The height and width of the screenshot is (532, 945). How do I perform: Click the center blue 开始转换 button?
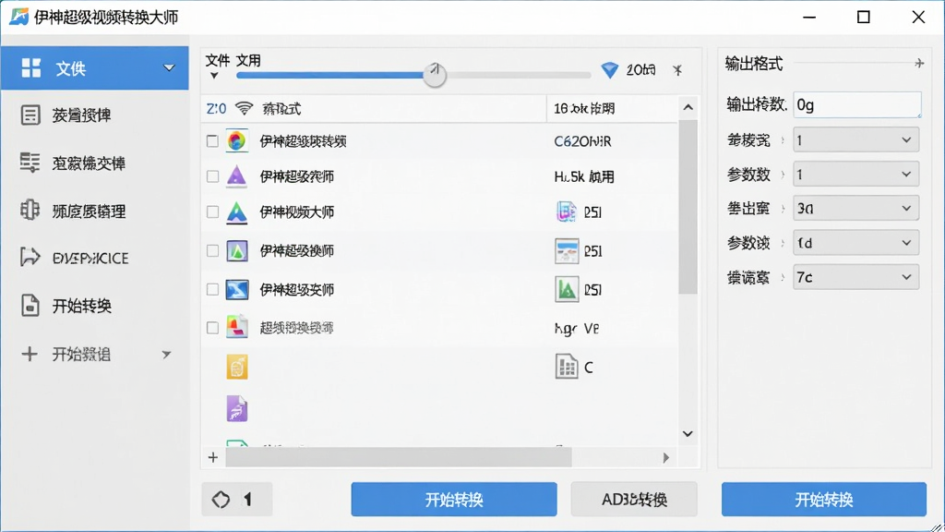click(x=454, y=499)
